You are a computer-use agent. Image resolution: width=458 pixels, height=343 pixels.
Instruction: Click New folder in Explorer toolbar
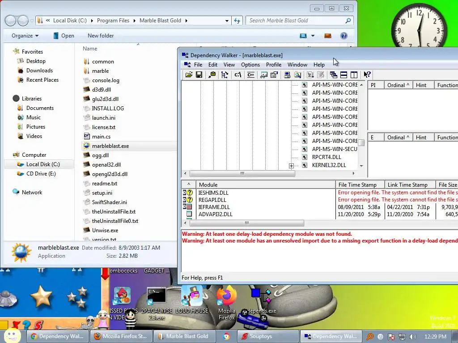point(101,36)
